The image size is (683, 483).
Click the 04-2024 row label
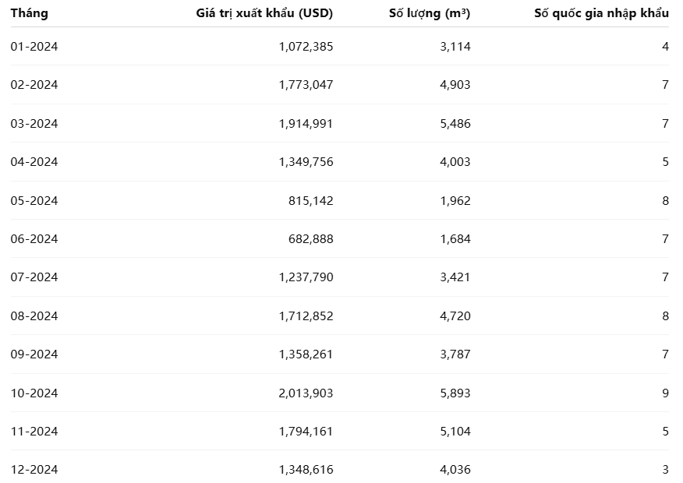coord(34,162)
